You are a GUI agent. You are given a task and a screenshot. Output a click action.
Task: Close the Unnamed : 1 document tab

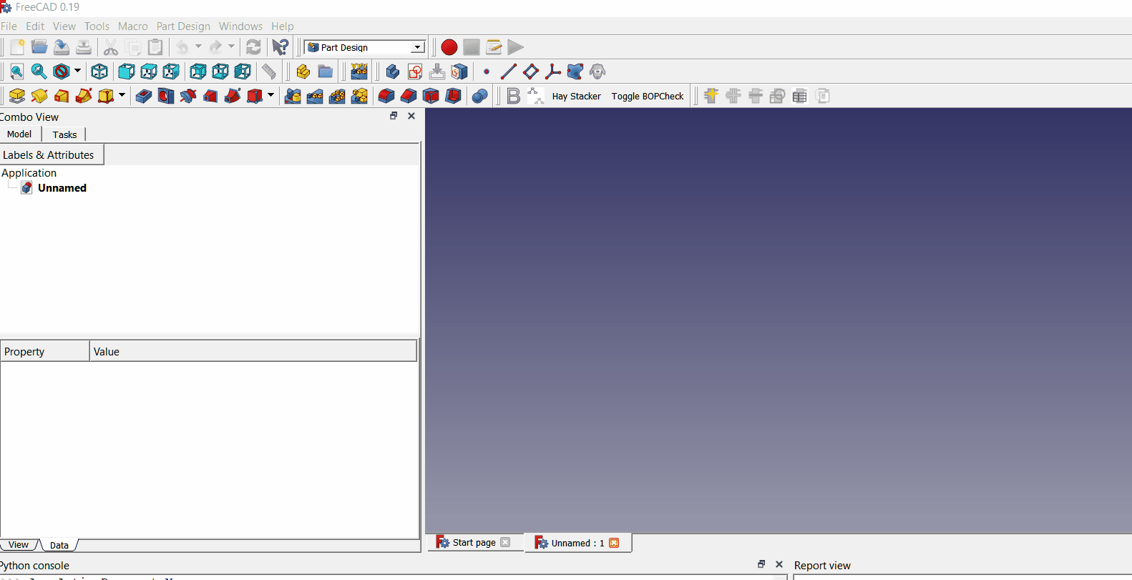pyautogui.click(x=614, y=543)
